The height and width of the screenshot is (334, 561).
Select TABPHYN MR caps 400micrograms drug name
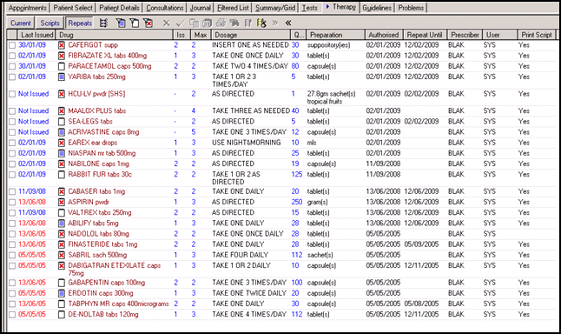pos(118,304)
